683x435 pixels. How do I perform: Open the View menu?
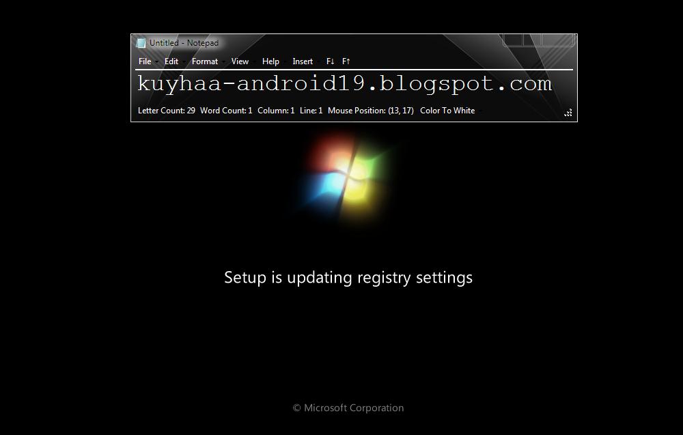tap(240, 61)
